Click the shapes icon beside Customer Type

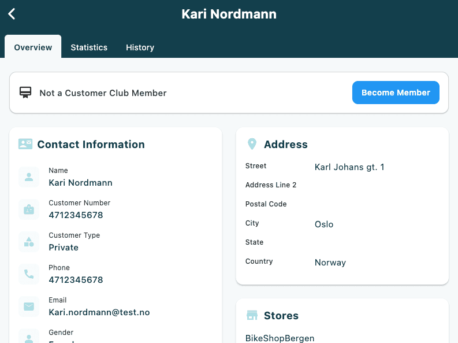coord(29,242)
